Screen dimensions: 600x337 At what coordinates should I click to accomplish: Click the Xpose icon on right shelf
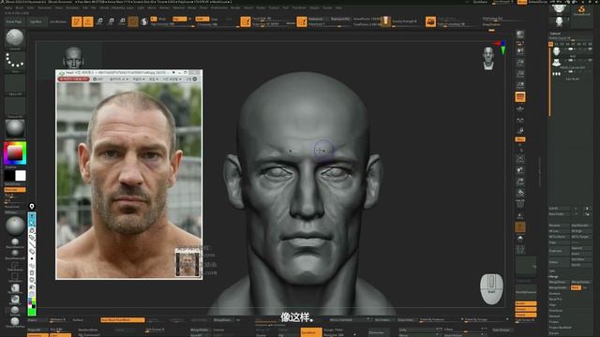click(x=520, y=250)
